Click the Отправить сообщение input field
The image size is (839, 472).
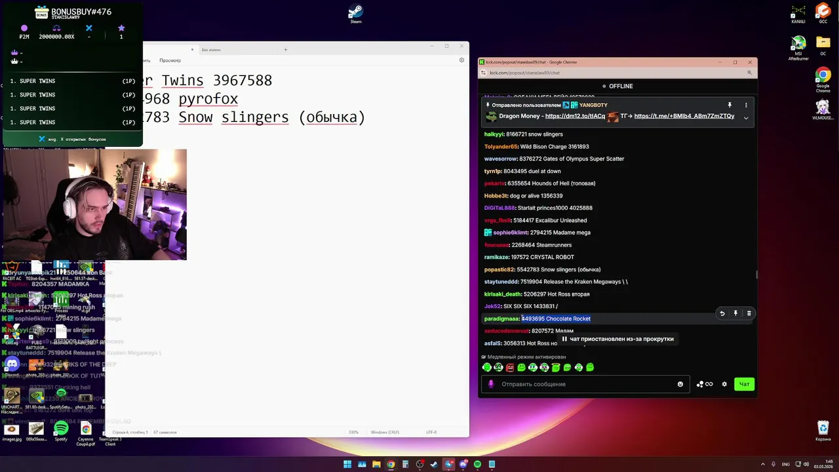coord(585,384)
